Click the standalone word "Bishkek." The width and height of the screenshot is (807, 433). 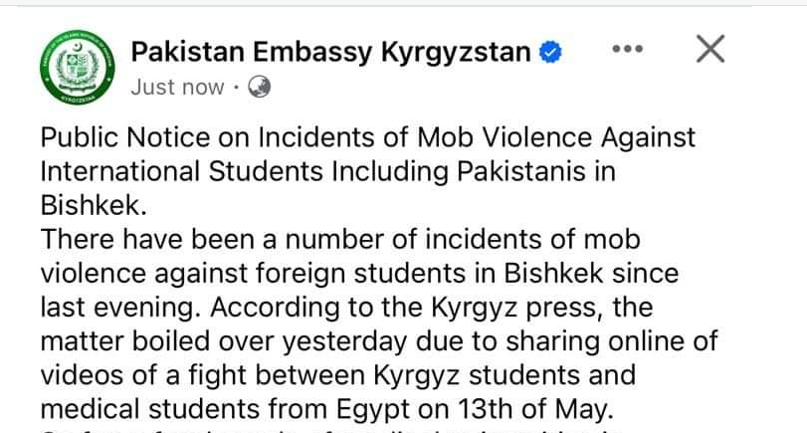pyautogui.click(x=94, y=205)
